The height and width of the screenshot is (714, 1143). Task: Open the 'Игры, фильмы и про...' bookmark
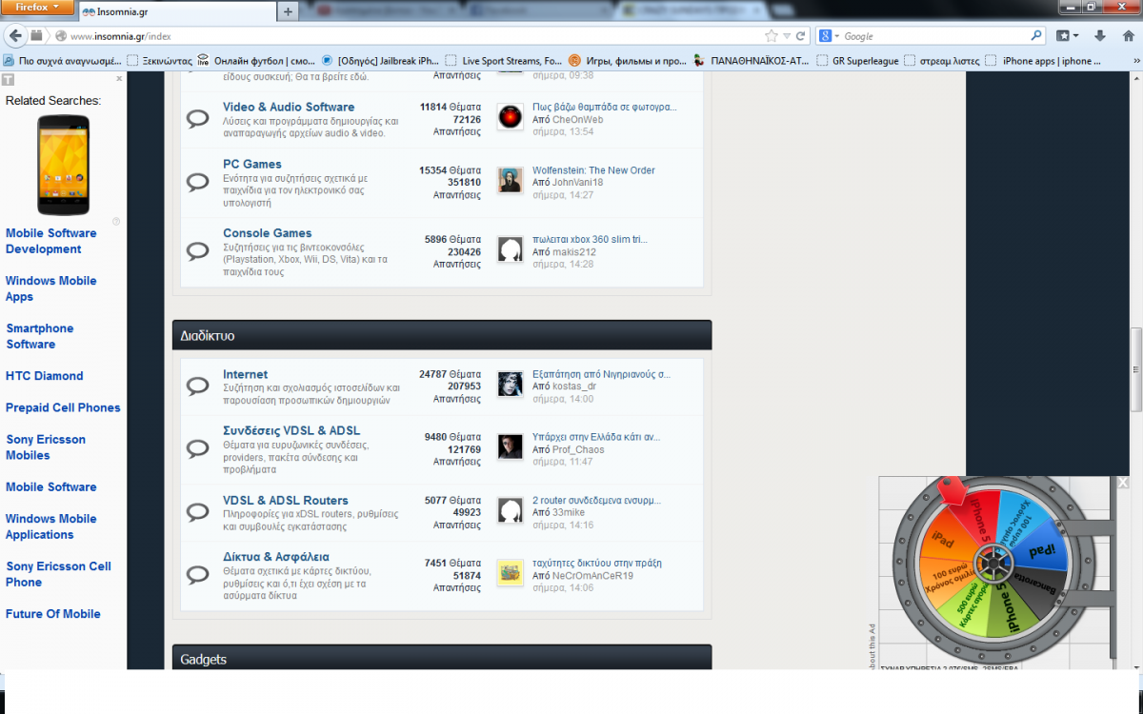[x=628, y=61]
